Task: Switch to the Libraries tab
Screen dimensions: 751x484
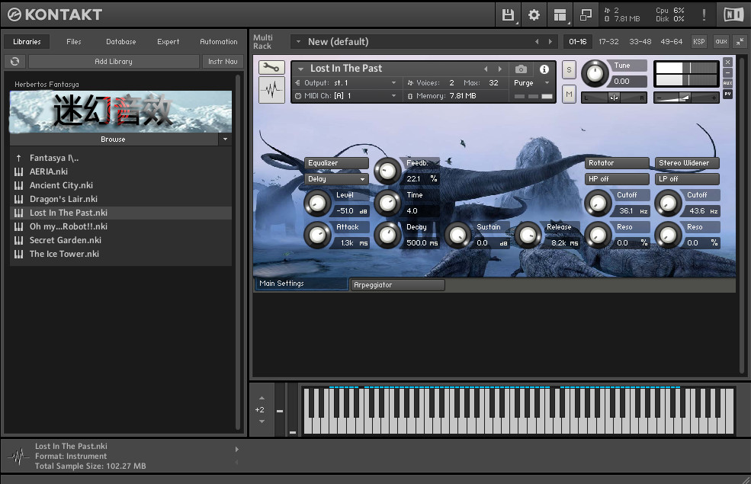Action: pyautogui.click(x=27, y=42)
